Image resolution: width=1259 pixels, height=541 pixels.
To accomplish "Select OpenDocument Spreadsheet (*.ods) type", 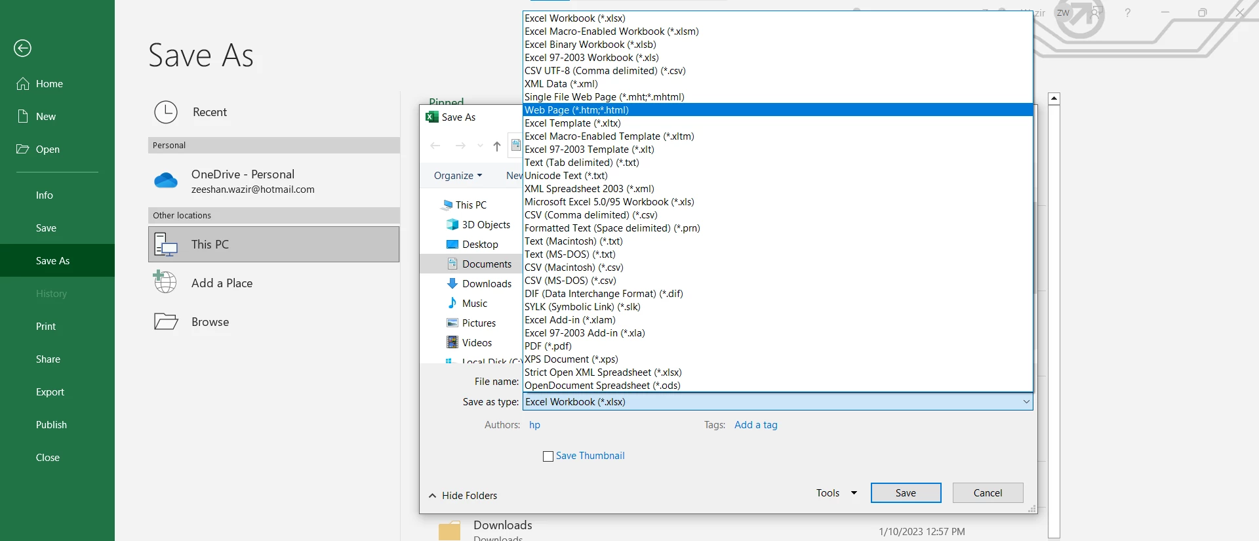I will pyautogui.click(x=778, y=386).
